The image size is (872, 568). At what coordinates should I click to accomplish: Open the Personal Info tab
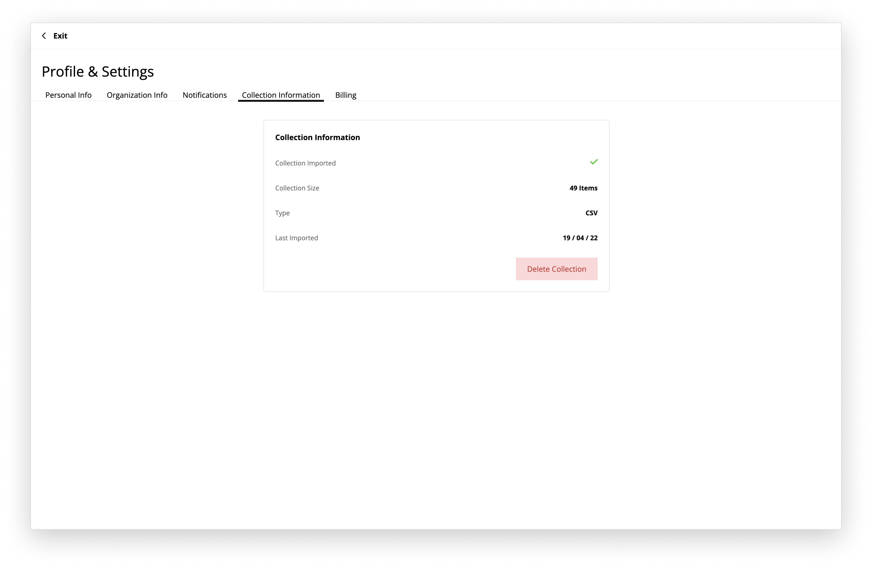click(68, 95)
